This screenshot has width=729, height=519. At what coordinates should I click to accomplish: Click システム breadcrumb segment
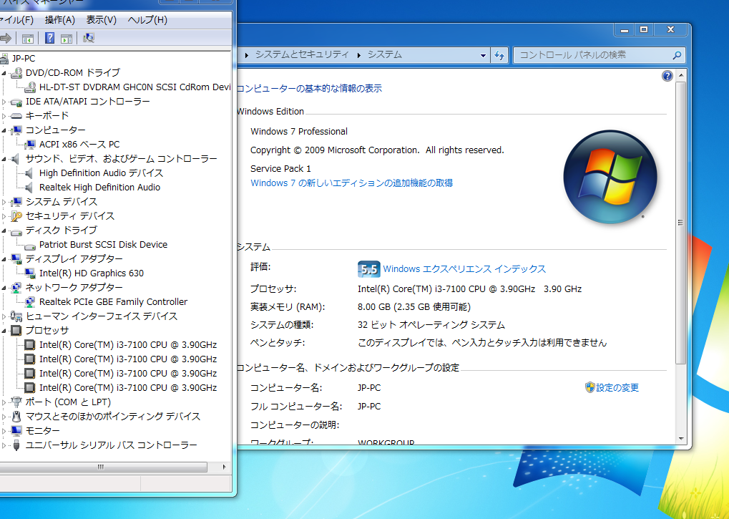click(384, 54)
